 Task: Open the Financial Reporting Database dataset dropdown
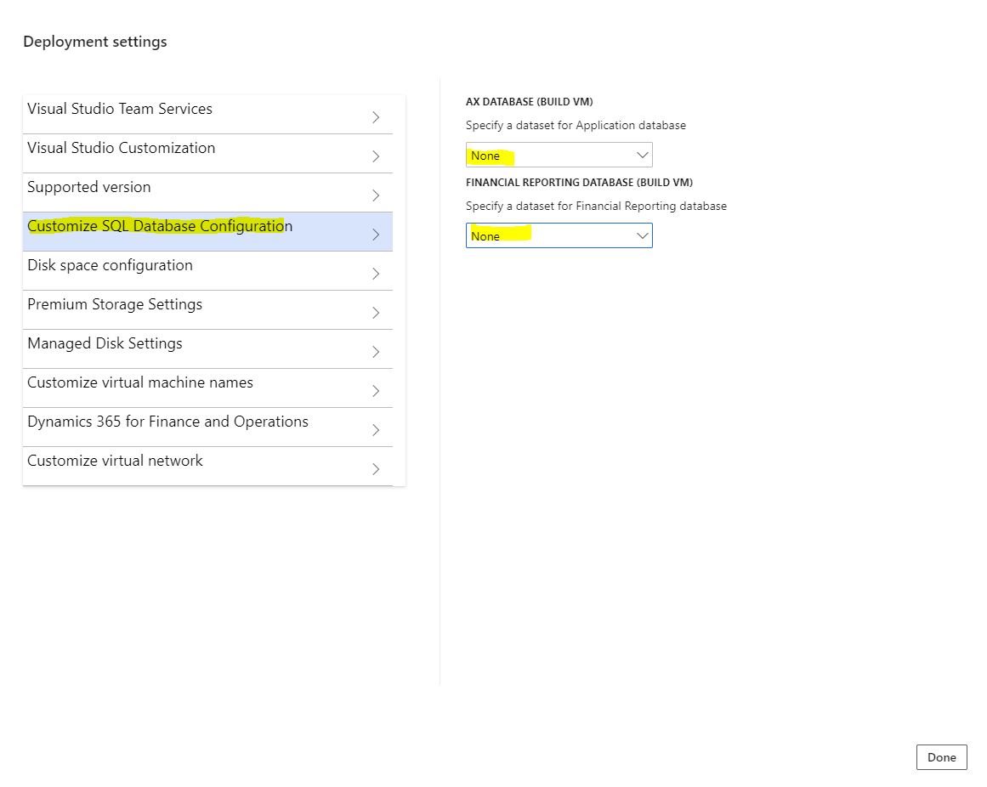tap(559, 235)
